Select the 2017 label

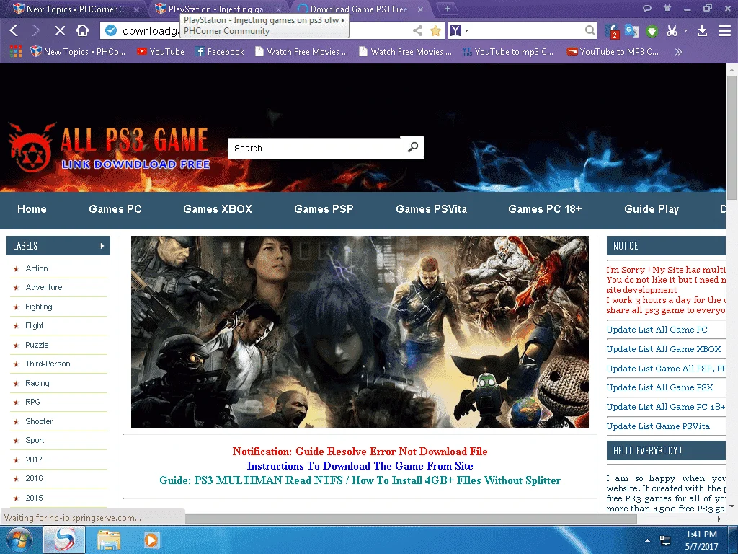point(34,460)
